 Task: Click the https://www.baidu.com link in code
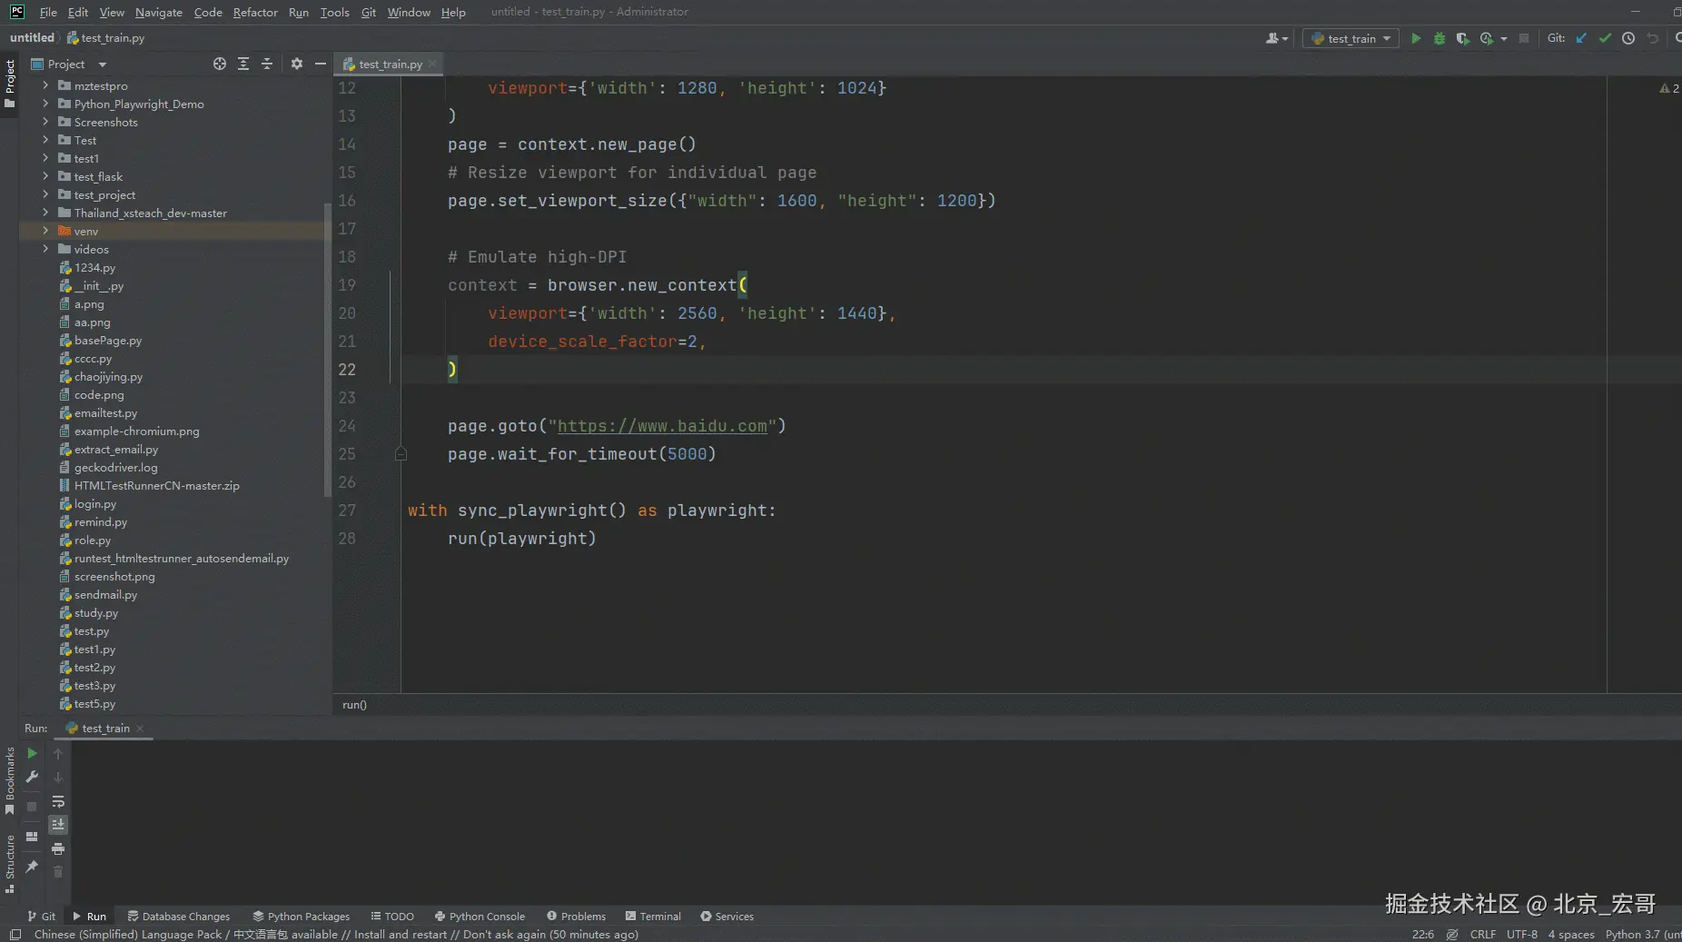(662, 426)
